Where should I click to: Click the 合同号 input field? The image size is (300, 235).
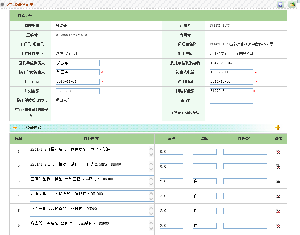[232, 35]
